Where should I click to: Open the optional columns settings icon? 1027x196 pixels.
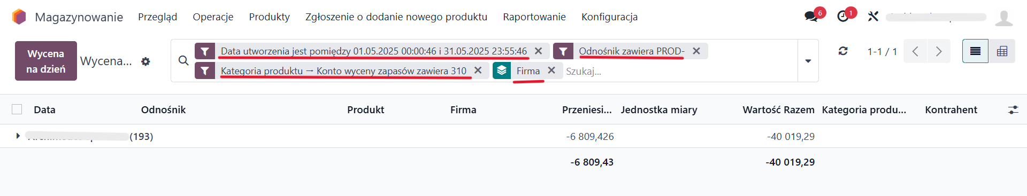tap(1013, 109)
